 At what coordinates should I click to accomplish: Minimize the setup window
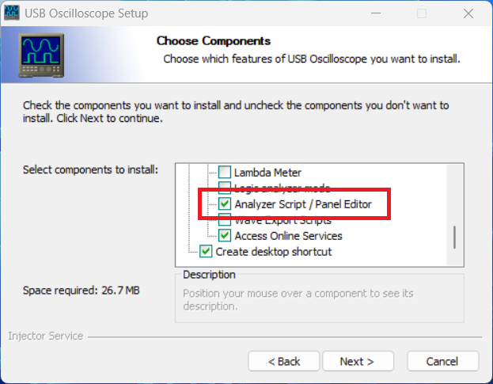point(376,13)
